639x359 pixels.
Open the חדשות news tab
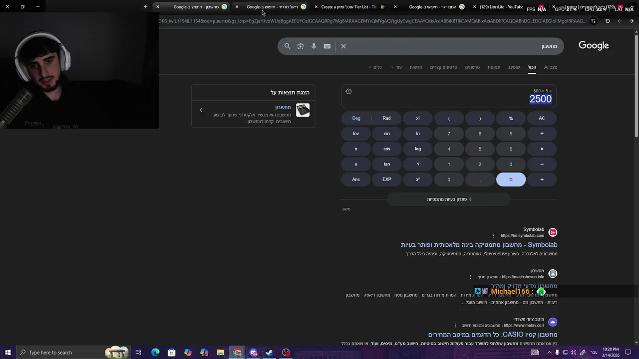pyautogui.click(x=416, y=67)
